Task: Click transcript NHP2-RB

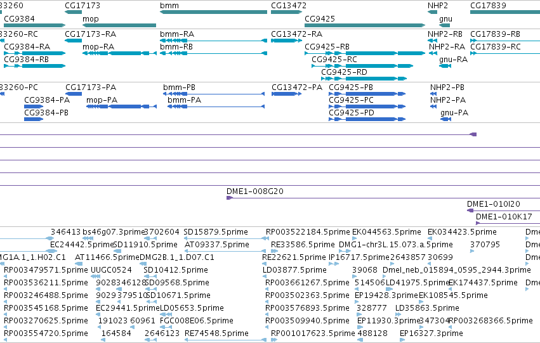Action: tap(432, 41)
